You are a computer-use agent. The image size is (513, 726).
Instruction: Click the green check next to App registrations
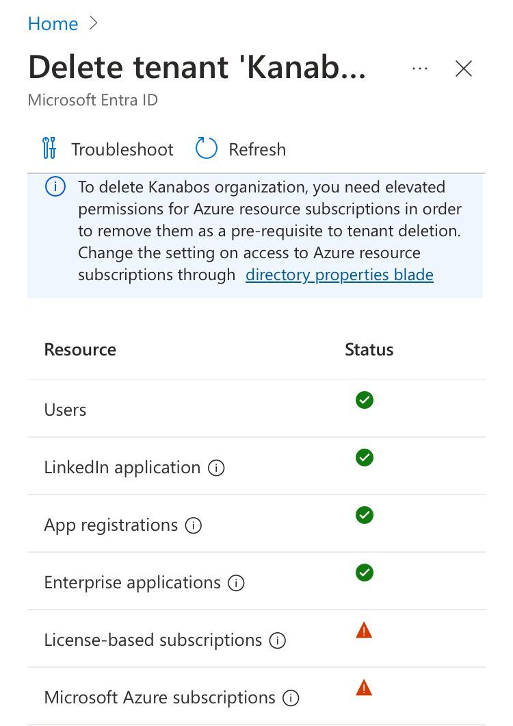364,515
